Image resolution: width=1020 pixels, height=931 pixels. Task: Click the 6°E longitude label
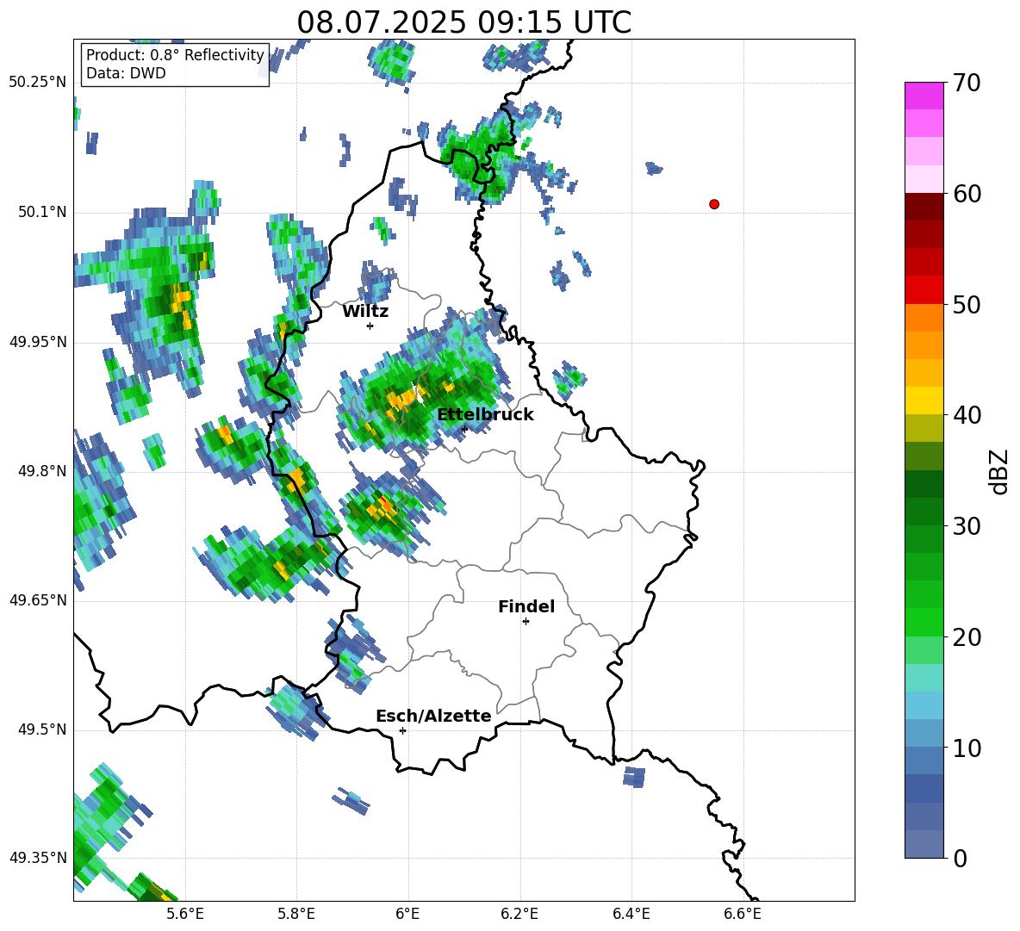click(x=407, y=914)
